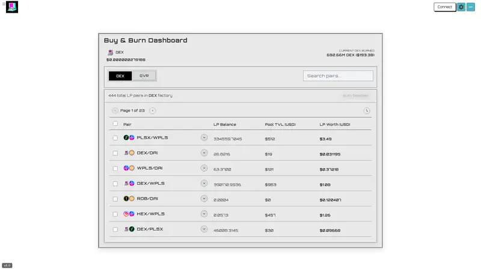
Task: Switch to the DEX tab
Action: coord(120,76)
